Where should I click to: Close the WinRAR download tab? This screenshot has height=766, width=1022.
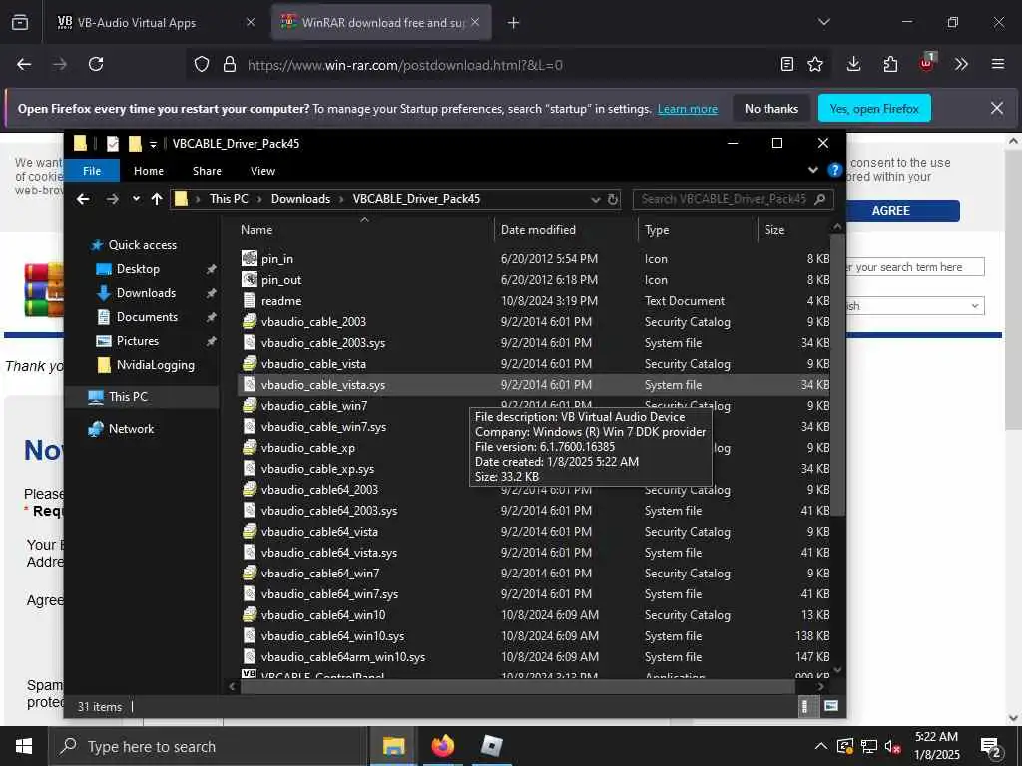[476, 22]
